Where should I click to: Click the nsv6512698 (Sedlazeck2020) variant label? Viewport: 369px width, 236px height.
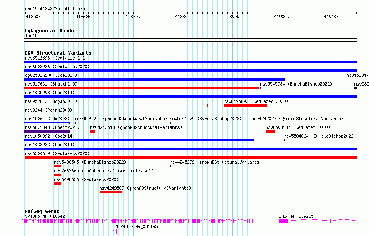pyautogui.click(x=57, y=58)
